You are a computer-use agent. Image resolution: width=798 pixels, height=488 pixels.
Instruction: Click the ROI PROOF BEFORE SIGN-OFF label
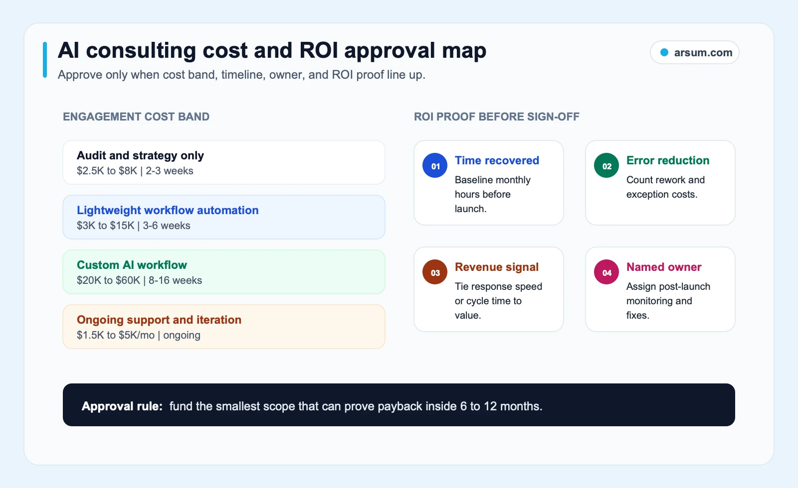tap(497, 117)
